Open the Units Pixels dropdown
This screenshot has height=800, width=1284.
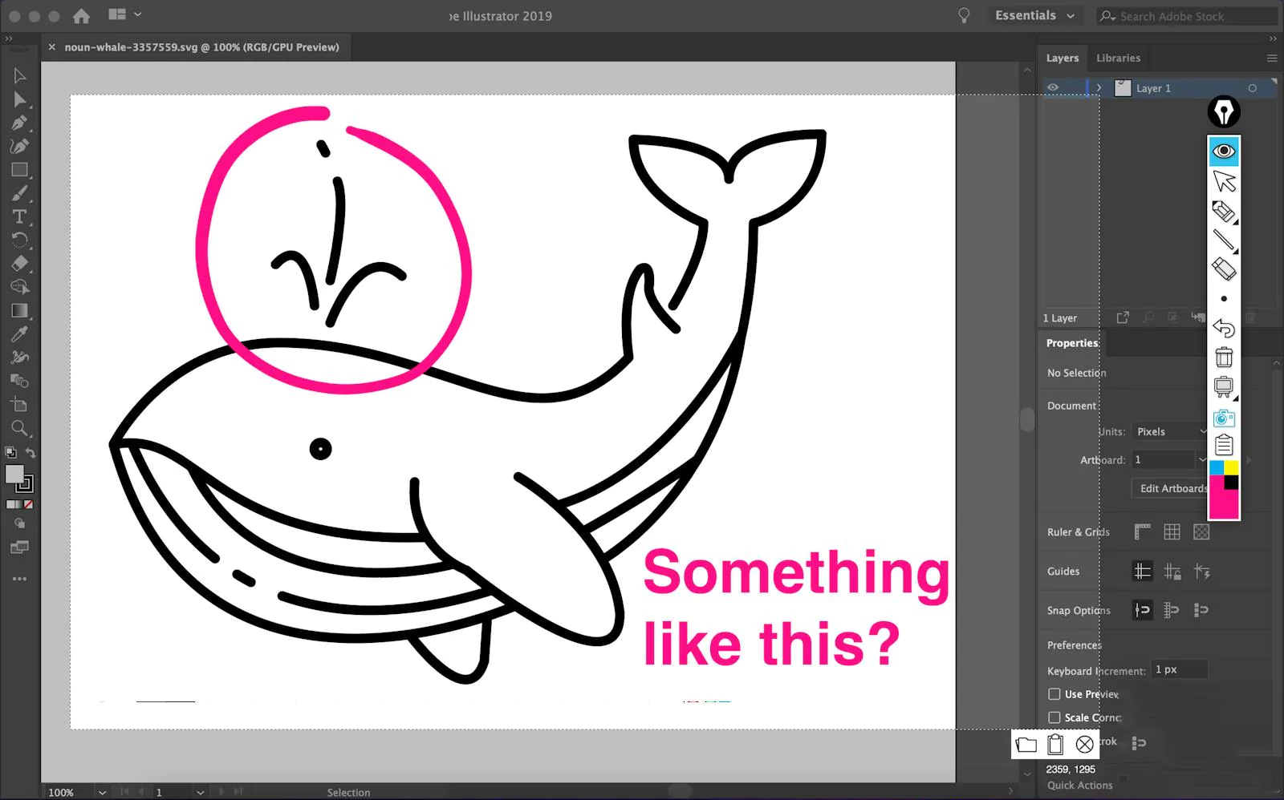pyautogui.click(x=1170, y=431)
